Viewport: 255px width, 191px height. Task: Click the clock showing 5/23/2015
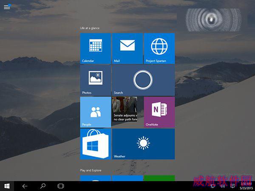[246, 186]
